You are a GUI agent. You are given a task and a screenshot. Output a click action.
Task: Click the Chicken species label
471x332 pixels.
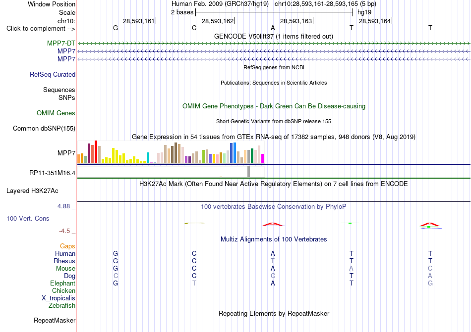63,290
